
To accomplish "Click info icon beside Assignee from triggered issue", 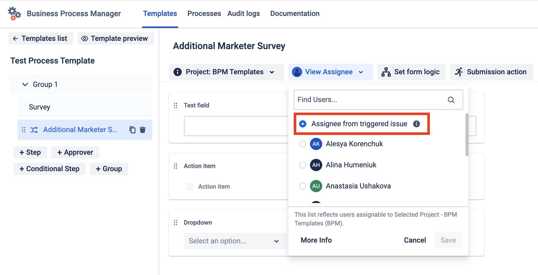I will tap(416, 124).
